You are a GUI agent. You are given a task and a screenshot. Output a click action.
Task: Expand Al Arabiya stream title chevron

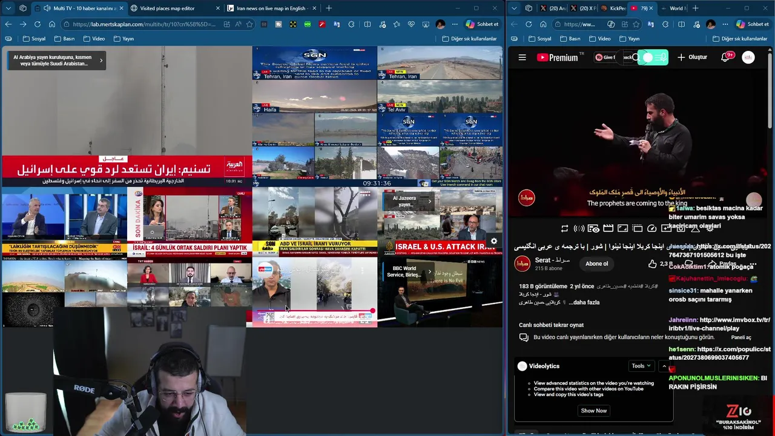(101, 60)
